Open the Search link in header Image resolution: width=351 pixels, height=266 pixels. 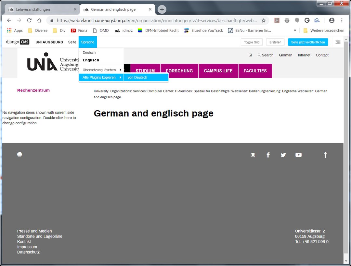(266, 55)
